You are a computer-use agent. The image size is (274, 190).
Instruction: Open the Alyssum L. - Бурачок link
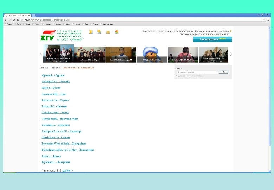pos(53,75)
